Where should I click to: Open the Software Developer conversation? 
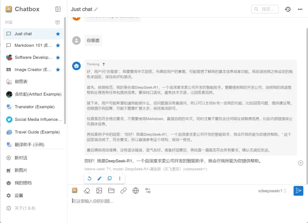click(x=33, y=57)
